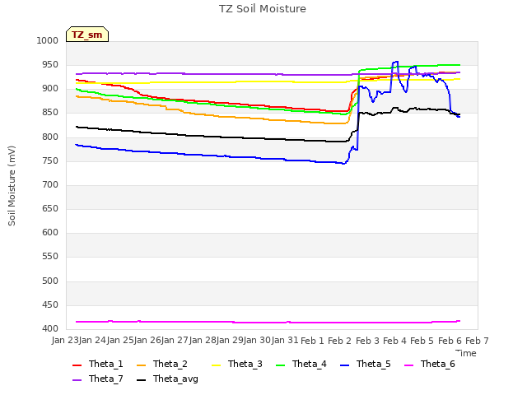
Task: Click the Jan 23 x-axis date label
Action: [65, 341]
